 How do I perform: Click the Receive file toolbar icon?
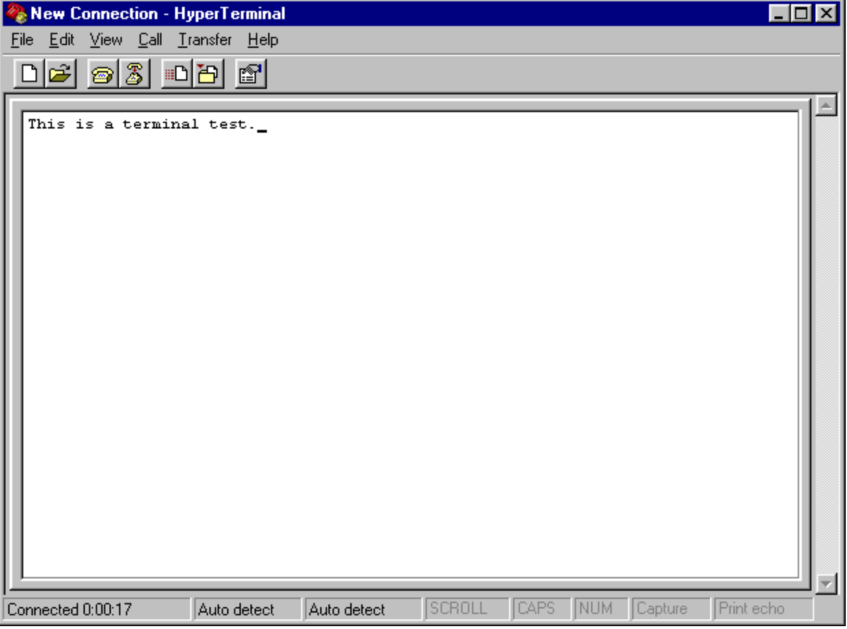click(x=209, y=74)
